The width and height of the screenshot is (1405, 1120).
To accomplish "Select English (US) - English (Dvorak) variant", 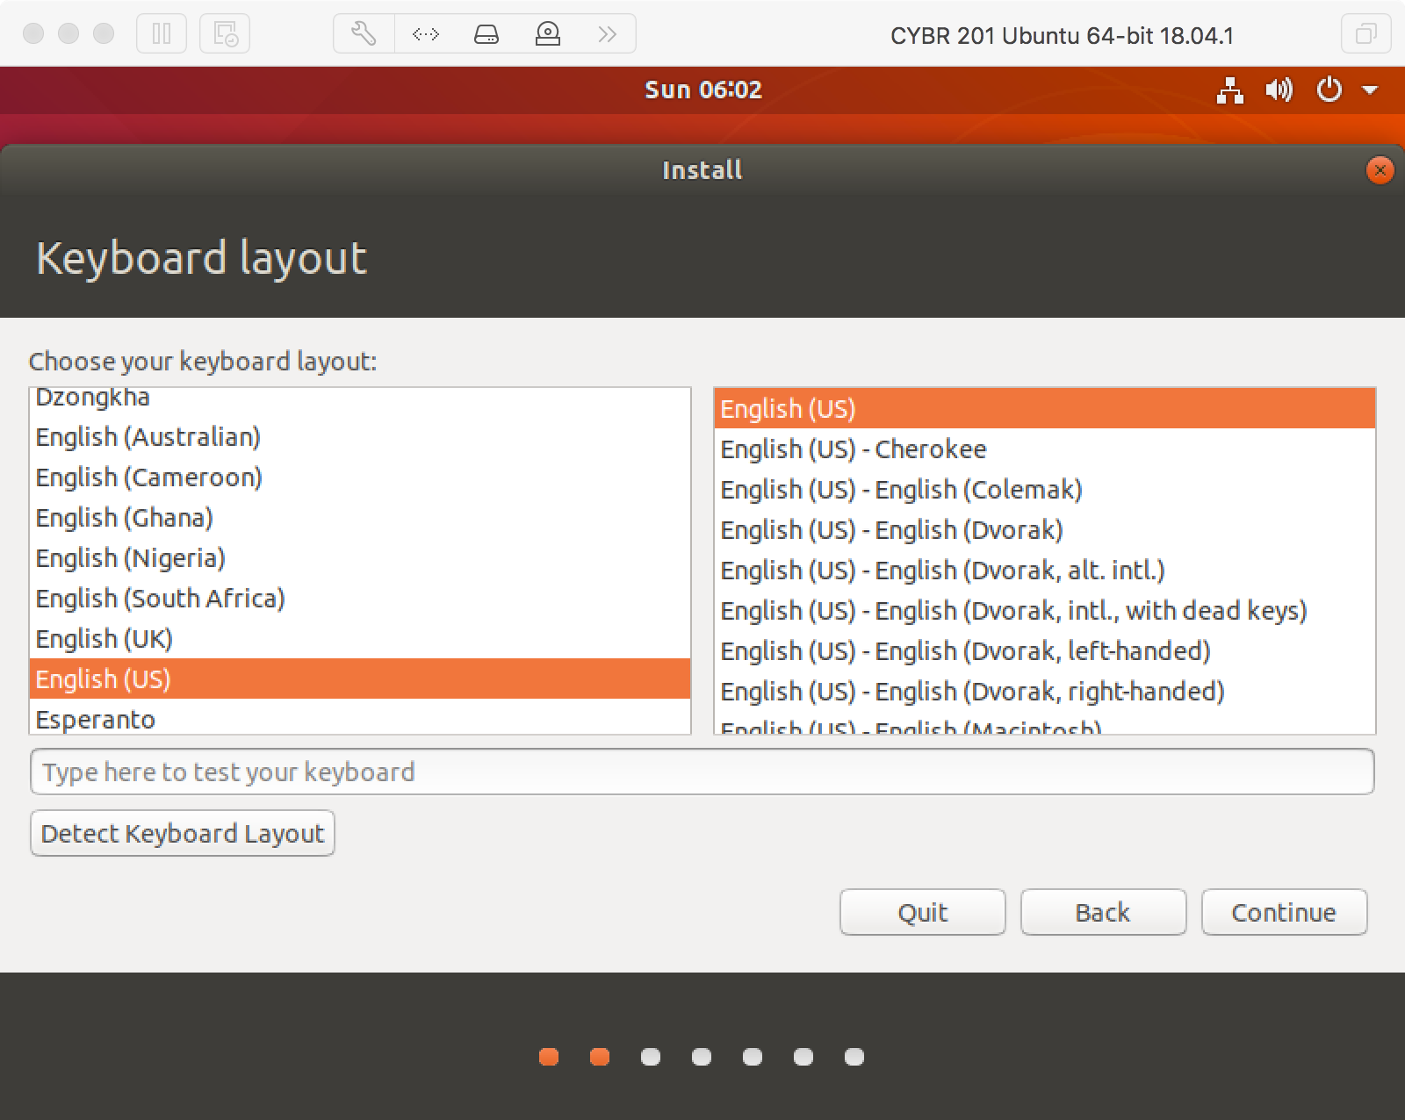I will (891, 530).
